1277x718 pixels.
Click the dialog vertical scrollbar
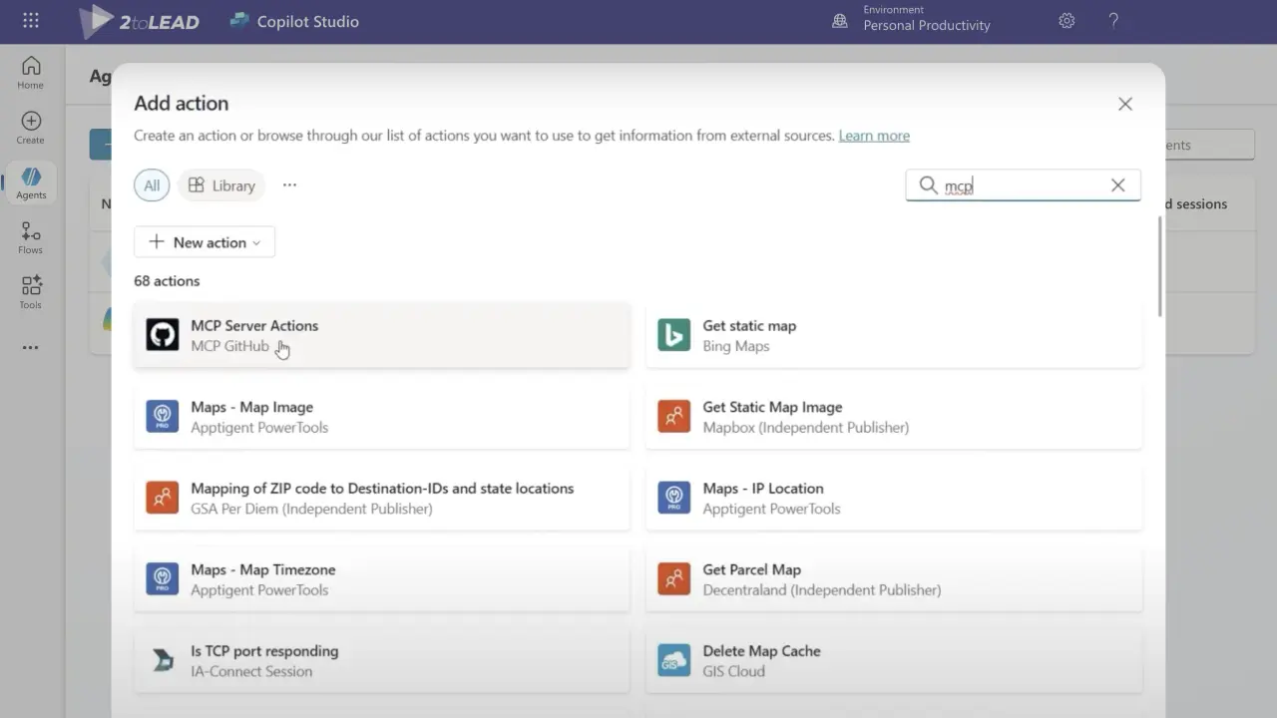coord(1159,266)
